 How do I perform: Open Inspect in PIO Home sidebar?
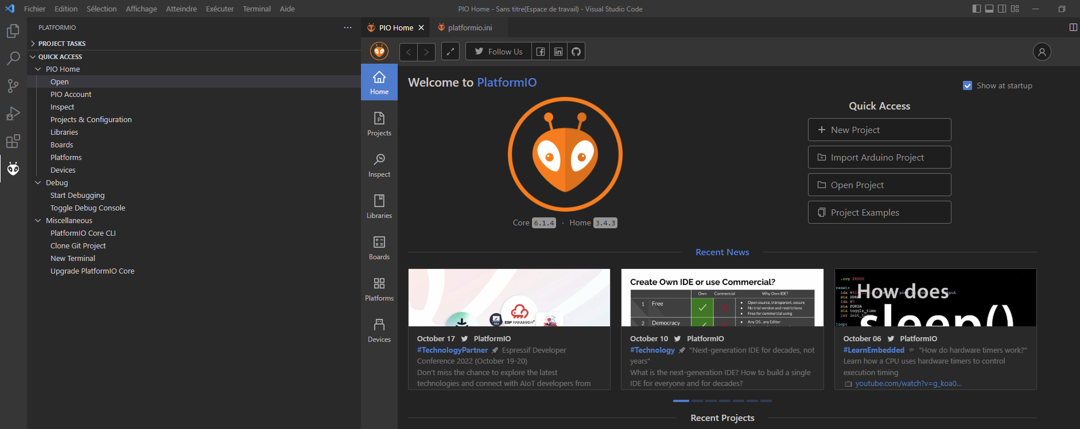[x=379, y=165]
